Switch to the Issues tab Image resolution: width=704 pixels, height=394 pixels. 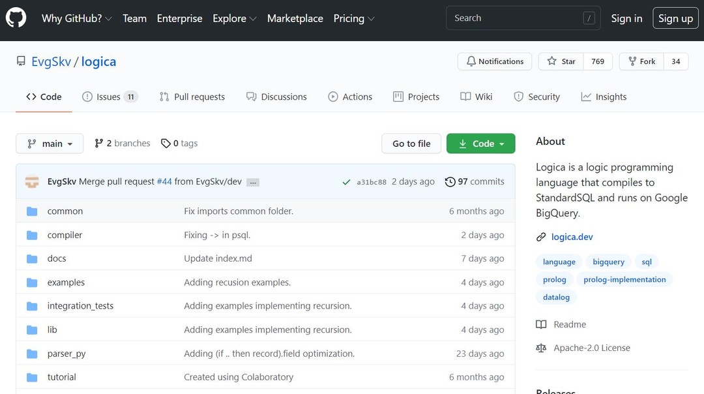pos(110,97)
